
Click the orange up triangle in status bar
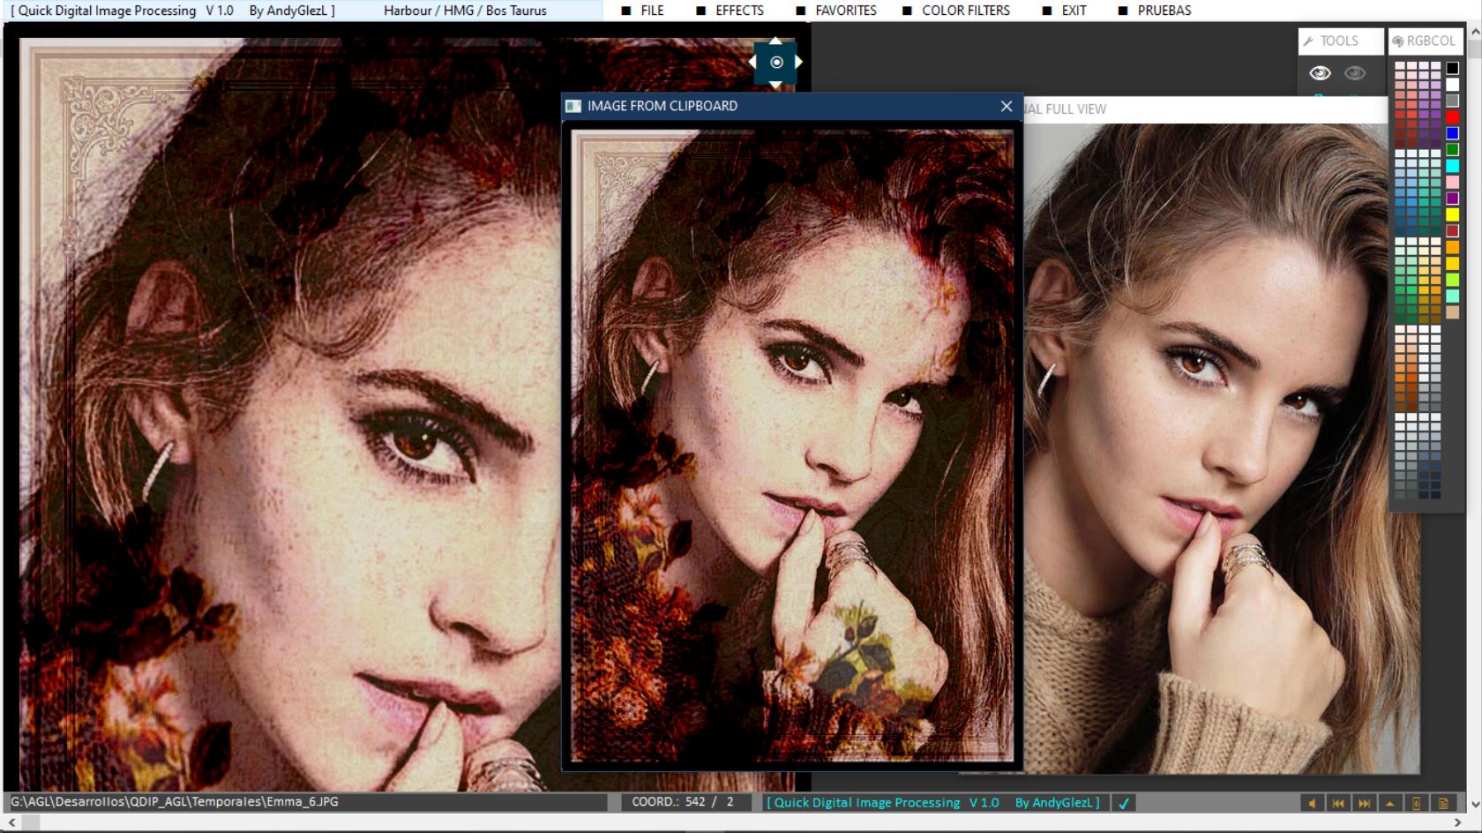(1390, 803)
